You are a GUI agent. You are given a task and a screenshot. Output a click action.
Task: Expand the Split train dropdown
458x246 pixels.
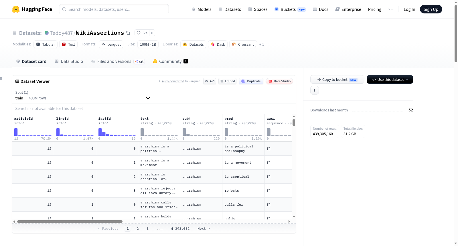tap(83, 95)
